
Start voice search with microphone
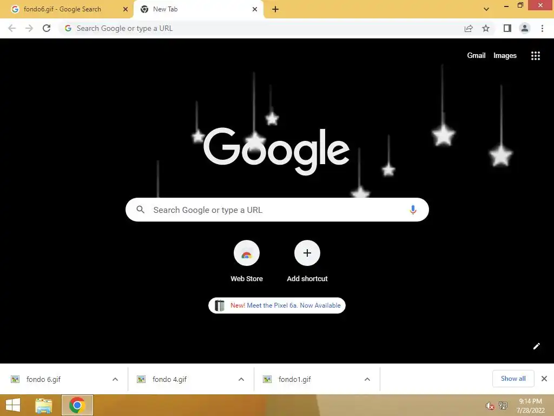pos(413,210)
